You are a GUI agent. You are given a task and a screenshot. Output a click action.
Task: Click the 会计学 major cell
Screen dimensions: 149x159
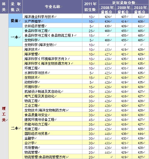pos(30,143)
